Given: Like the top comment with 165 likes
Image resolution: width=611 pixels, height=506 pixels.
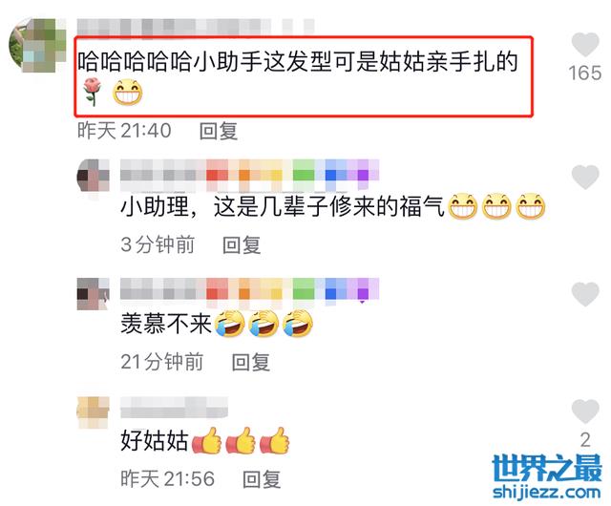Looking at the screenshot, I should point(585,45).
